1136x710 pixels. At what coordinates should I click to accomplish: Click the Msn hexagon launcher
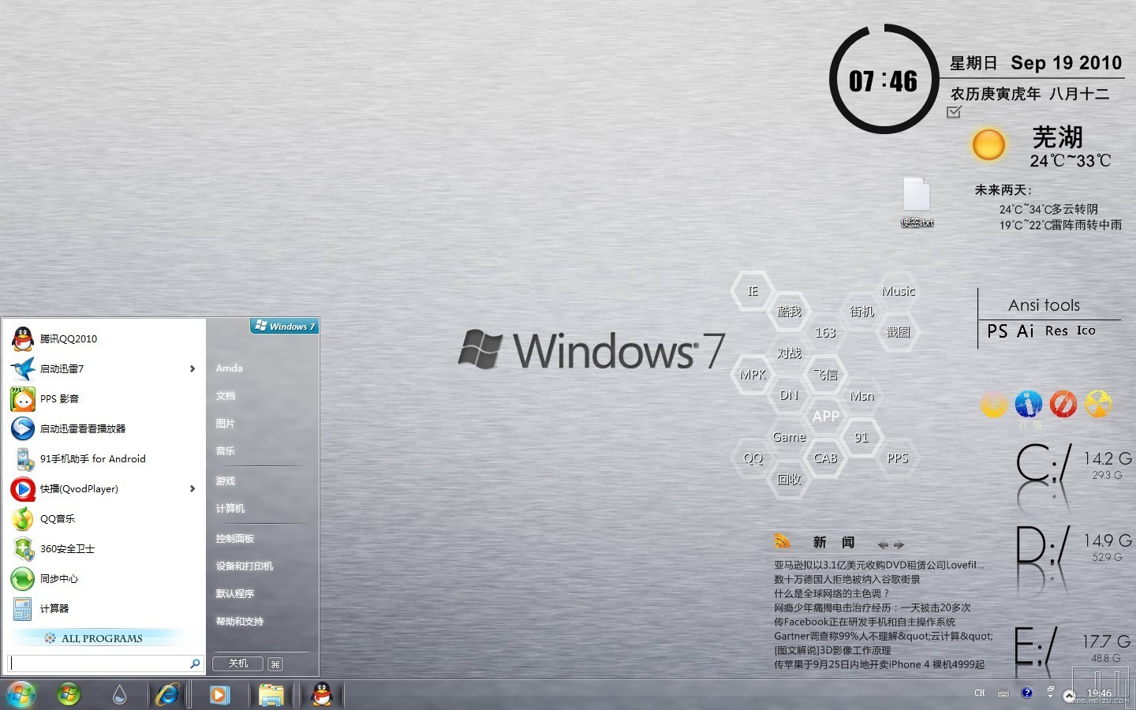coord(861,396)
